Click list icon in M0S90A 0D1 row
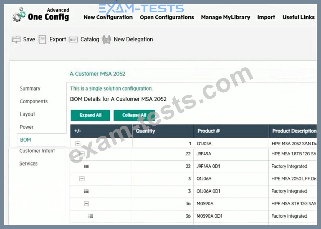The image size is (321, 229). click(91, 216)
